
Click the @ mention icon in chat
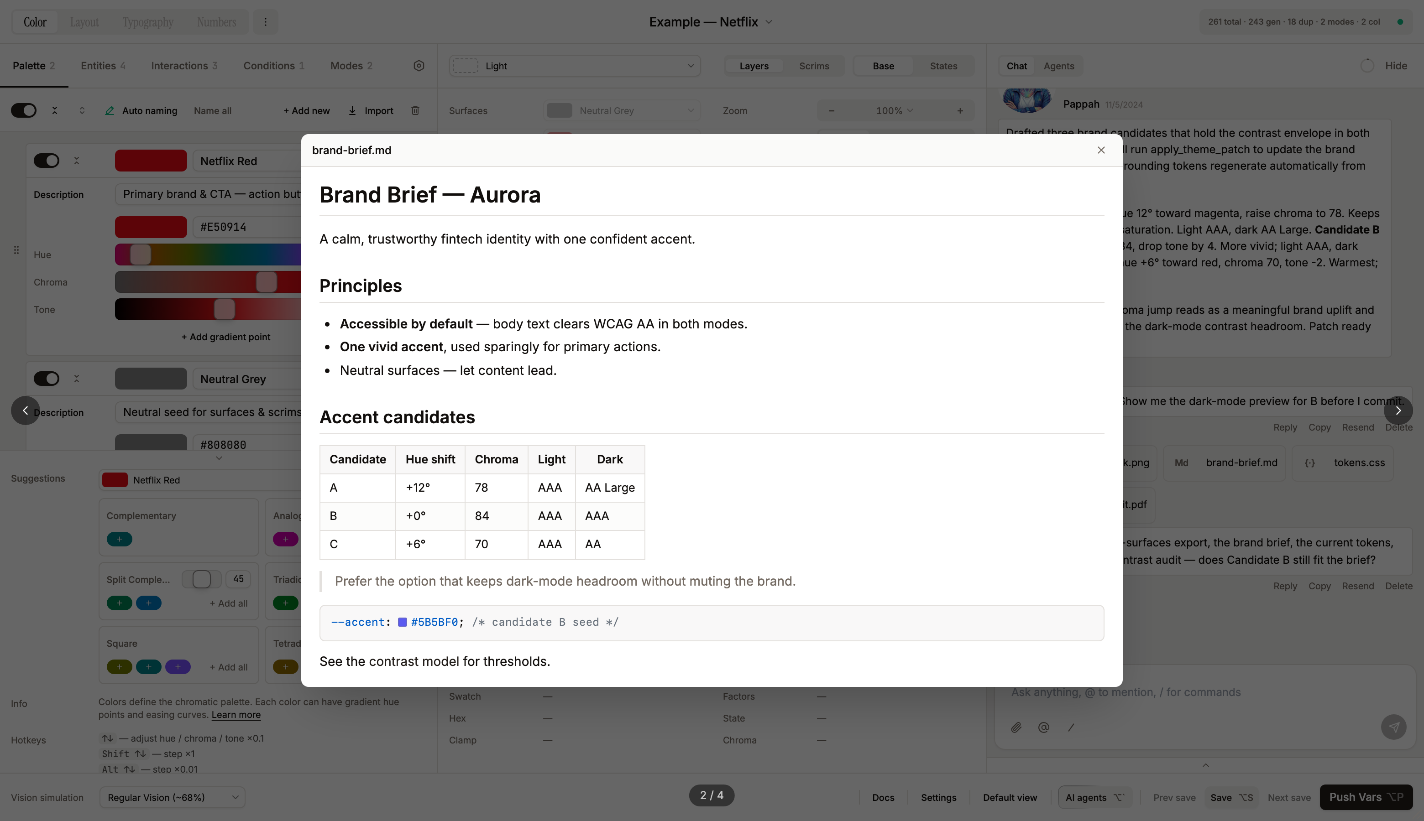pyautogui.click(x=1044, y=727)
